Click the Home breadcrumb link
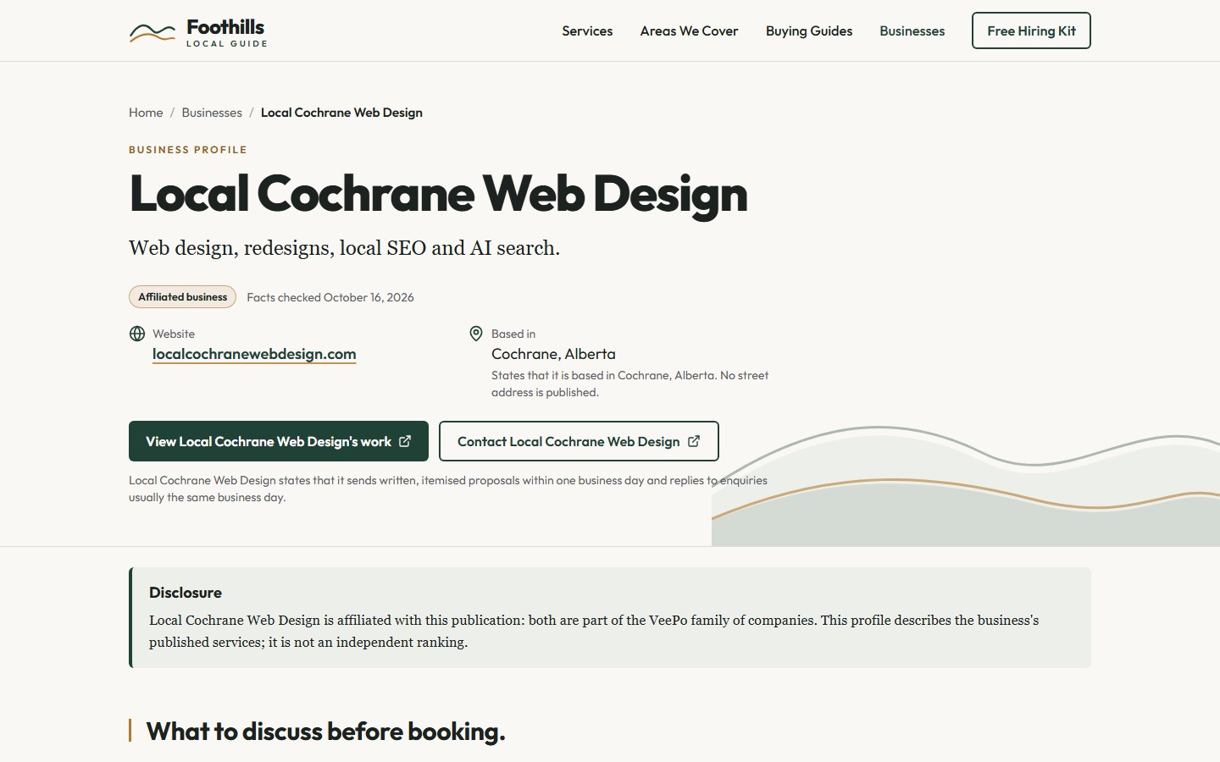The image size is (1220, 762). click(x=146, y=113)
